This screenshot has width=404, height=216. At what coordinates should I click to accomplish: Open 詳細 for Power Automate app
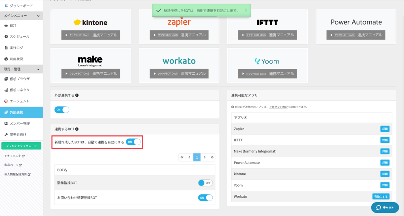pos(385,163)
